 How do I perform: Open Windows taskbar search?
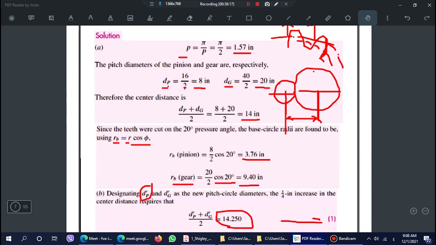(24, 239)
